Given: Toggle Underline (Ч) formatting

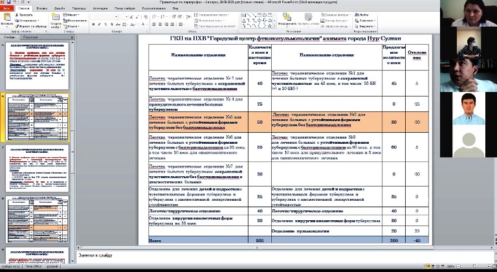Looking at the screenshot, I should 105,25.
